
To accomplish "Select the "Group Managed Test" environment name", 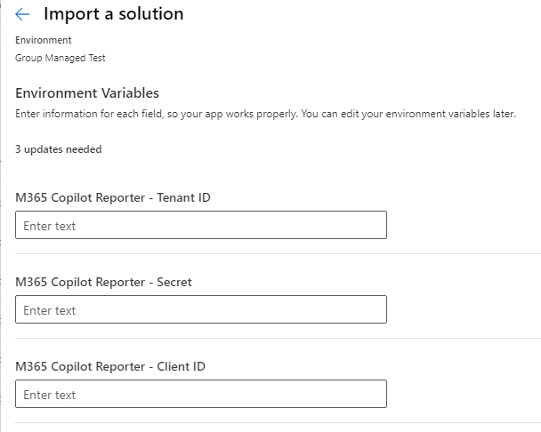I will pyautogui.click(x=60, y=58).
